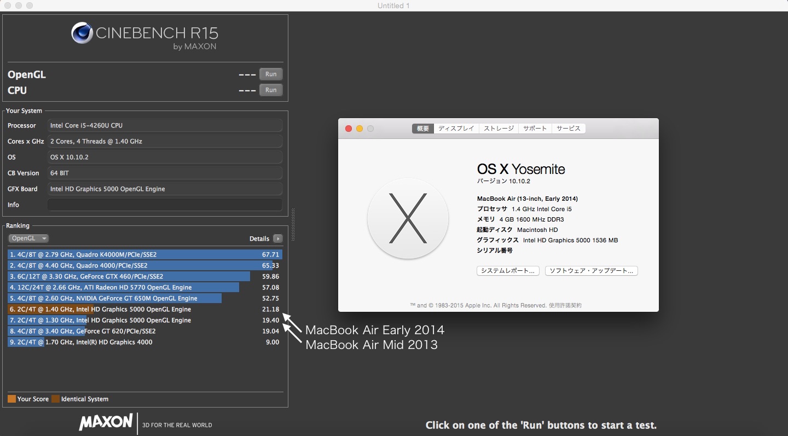This screenshot has height=436, width=788.
Task: Click the シリアル番号 serial number label
Action: [495, 251]
